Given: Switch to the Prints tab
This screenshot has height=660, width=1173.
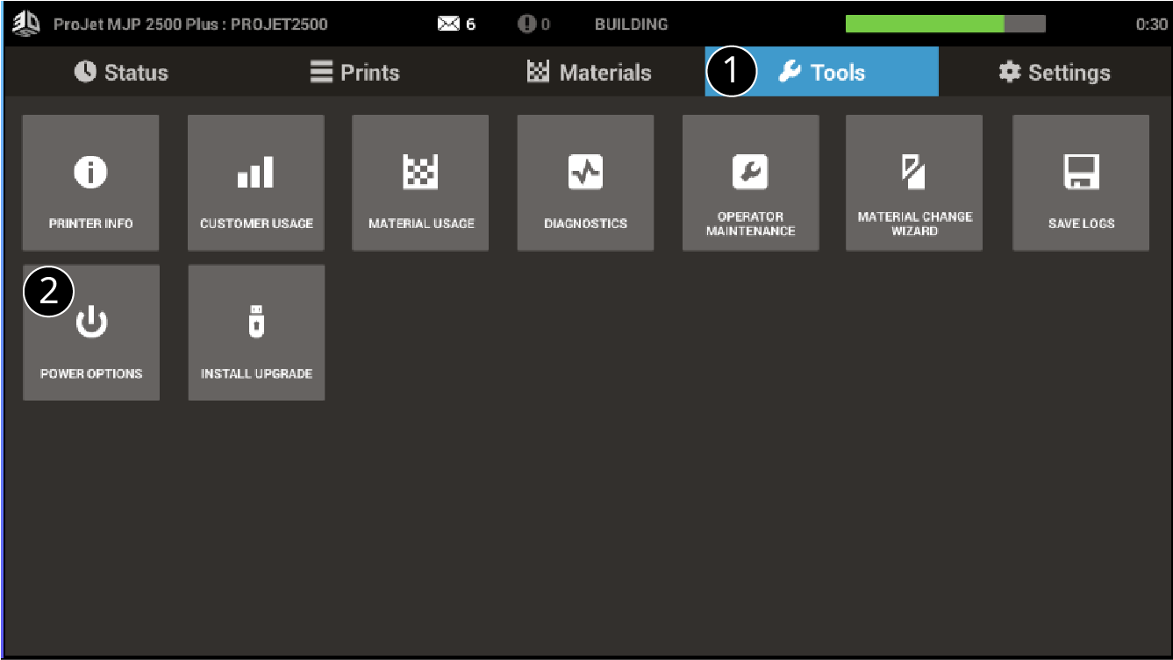Looking at the screenshot, I should tap(354, 72).
